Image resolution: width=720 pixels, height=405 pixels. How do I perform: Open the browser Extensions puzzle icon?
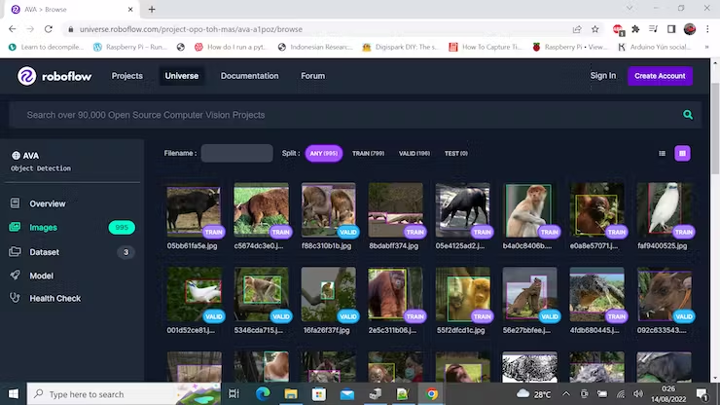[635, 29]
